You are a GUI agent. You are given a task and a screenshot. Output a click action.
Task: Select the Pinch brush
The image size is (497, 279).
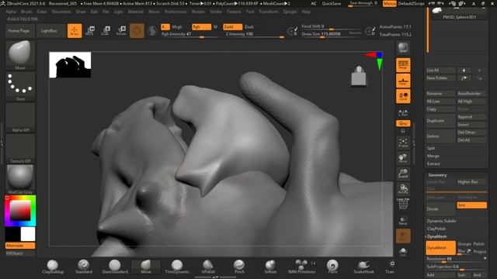tap(239, 267)
